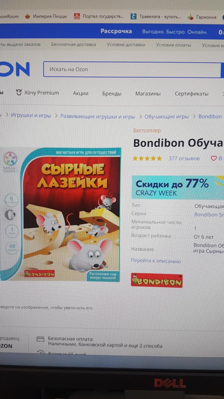This screenshot has height=399, width=224.
Task: Open the Империя Пиццы bookmark
Action: point(46,16)
